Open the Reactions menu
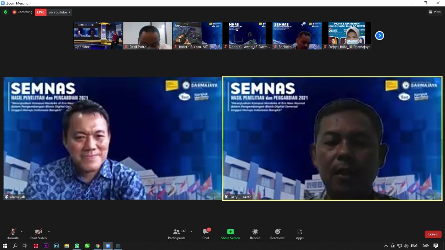This screenshot has width=445, height=250. click(x=277, y=234)
